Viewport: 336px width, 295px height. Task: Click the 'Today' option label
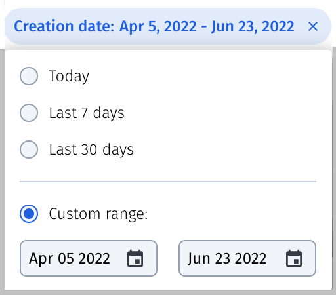pos(69,76)
